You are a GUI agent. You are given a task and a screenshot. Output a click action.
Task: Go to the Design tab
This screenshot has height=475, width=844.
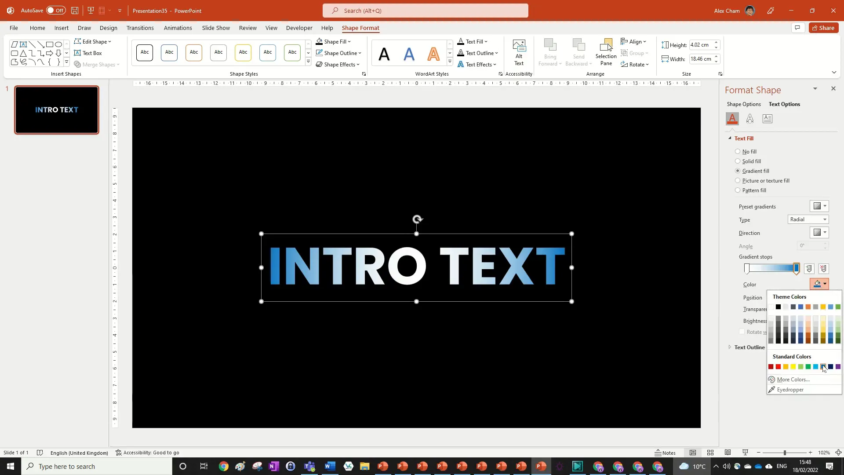point(108,28)
